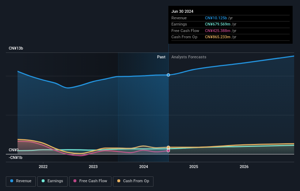300x191 pixels.
Task: Click the CN¥0 y-axis label
Action: pos(14,150)
